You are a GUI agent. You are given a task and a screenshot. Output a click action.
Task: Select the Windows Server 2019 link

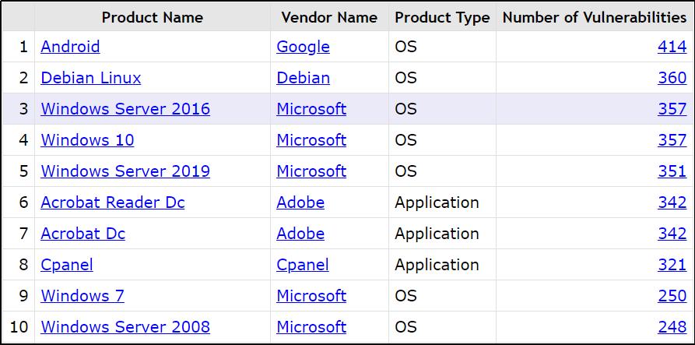coord(125,171)
